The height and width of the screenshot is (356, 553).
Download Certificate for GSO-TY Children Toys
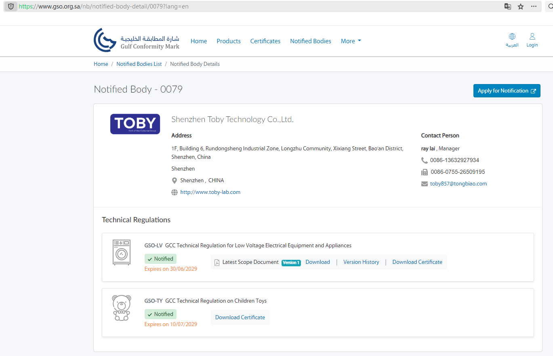[240, 318]
